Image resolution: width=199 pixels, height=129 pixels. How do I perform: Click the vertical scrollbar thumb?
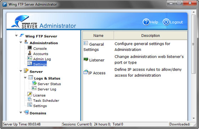pos(193,44)
